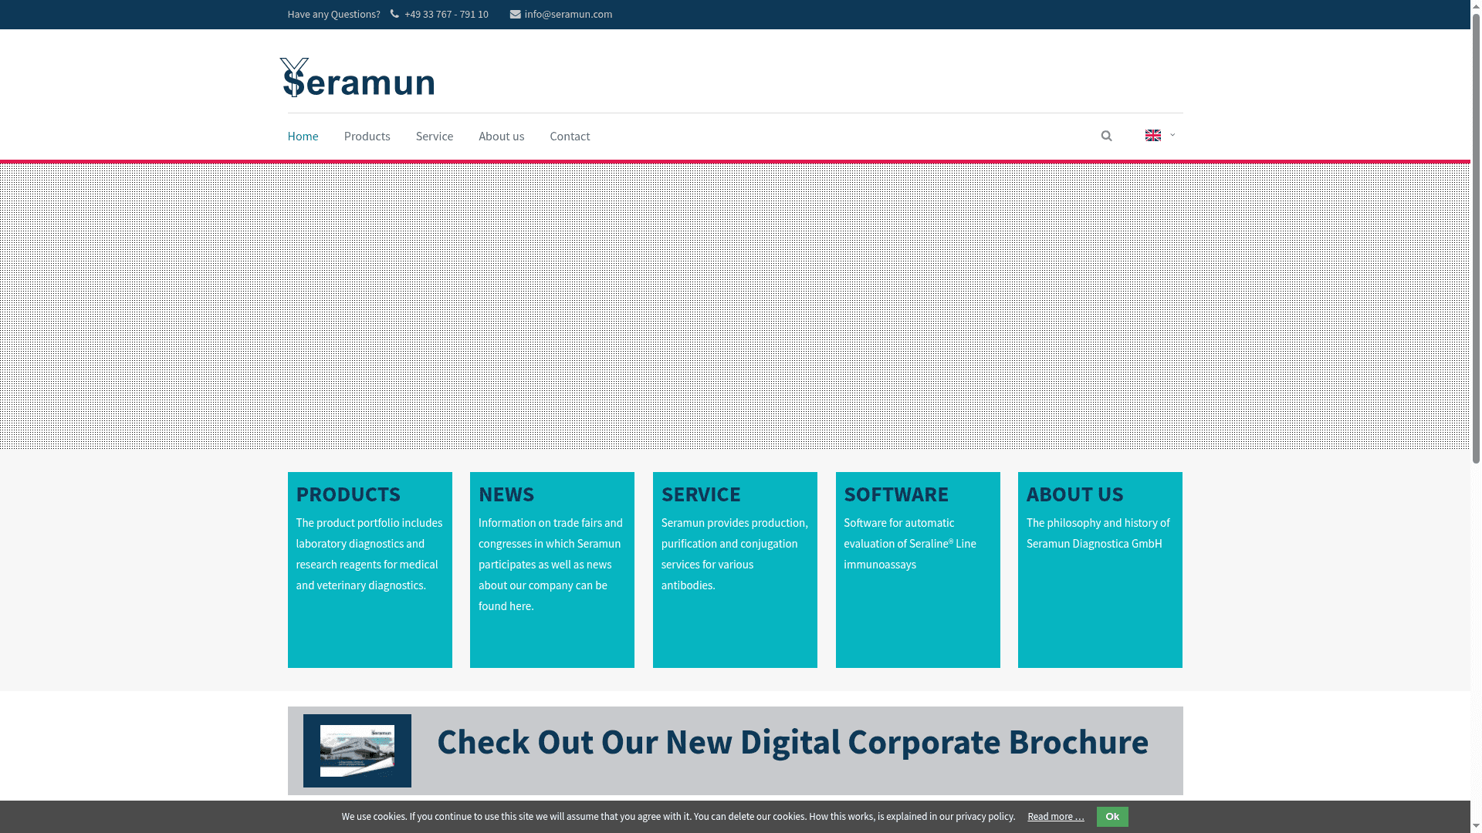Select the Contact menu item
This screenshot has width=1482, height=833.
coord(570,136)
